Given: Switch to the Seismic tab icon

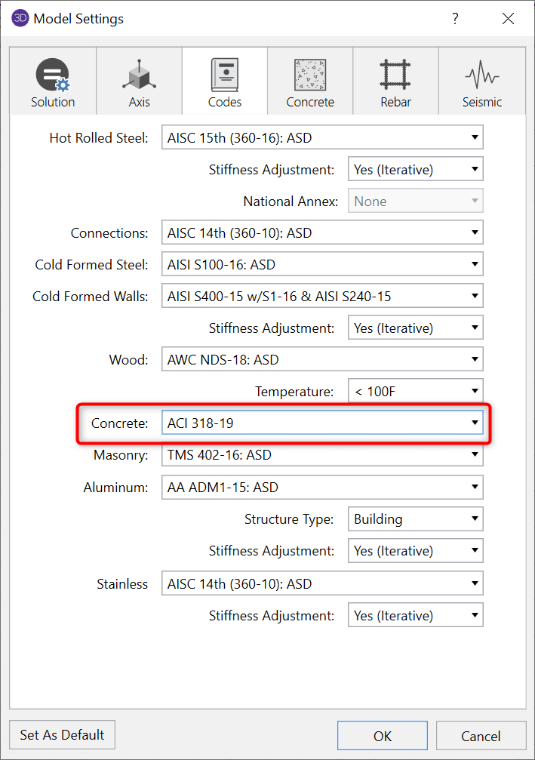Looking at the screenshot, I should point(481,75).
